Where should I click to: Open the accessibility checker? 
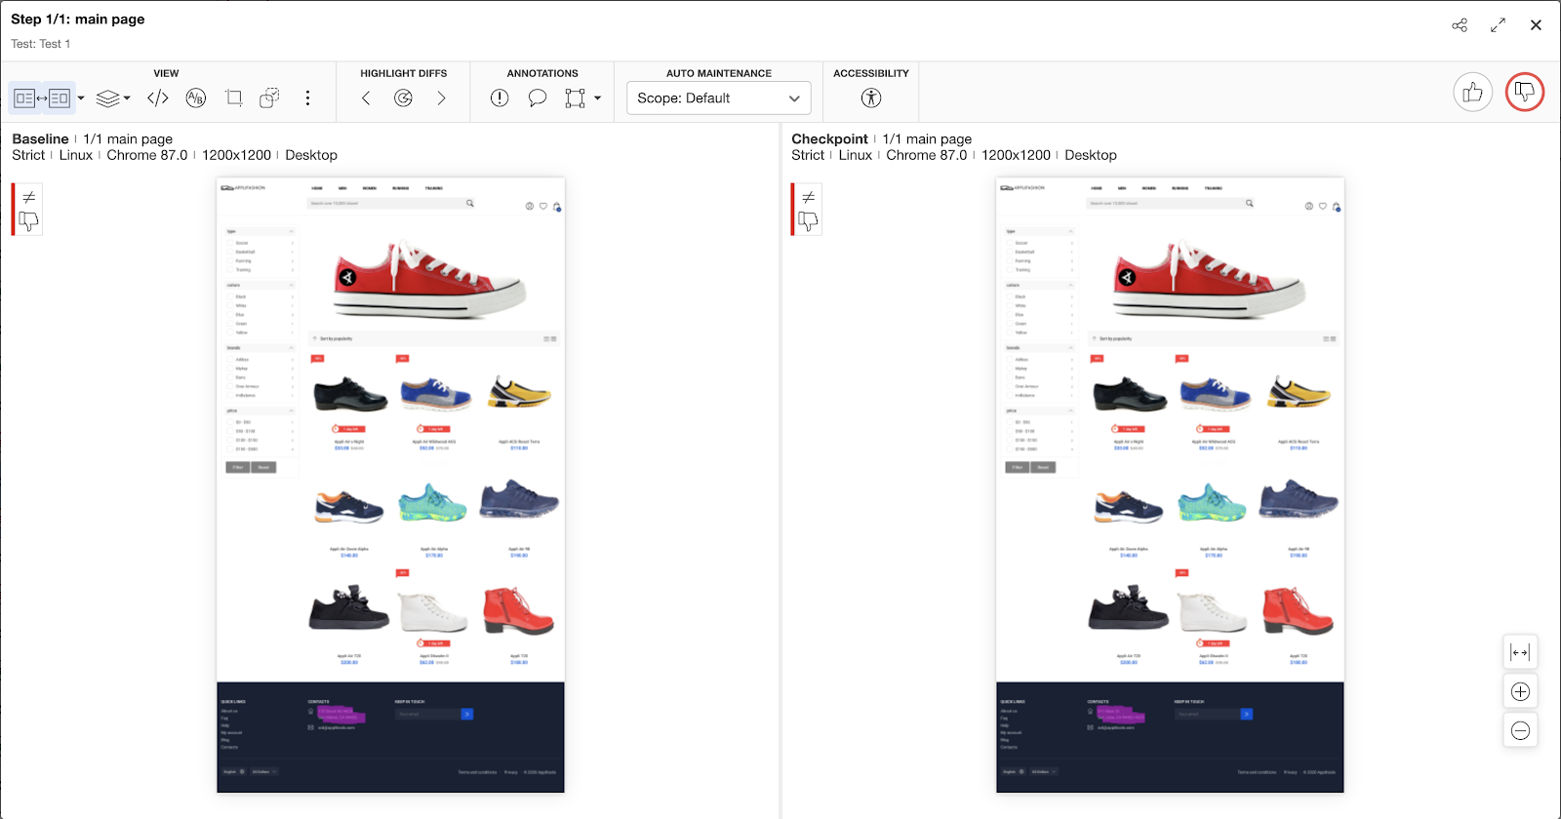pos(871,98)
